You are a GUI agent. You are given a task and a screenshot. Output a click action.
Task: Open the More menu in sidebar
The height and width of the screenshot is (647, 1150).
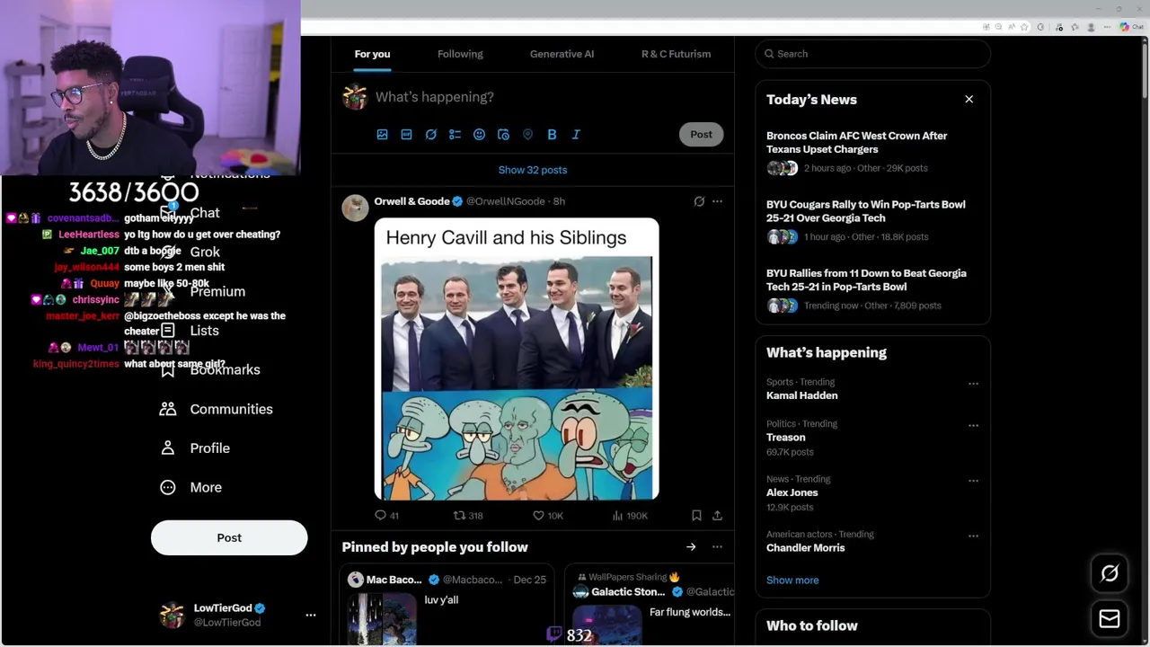click(x=190, y=487)
